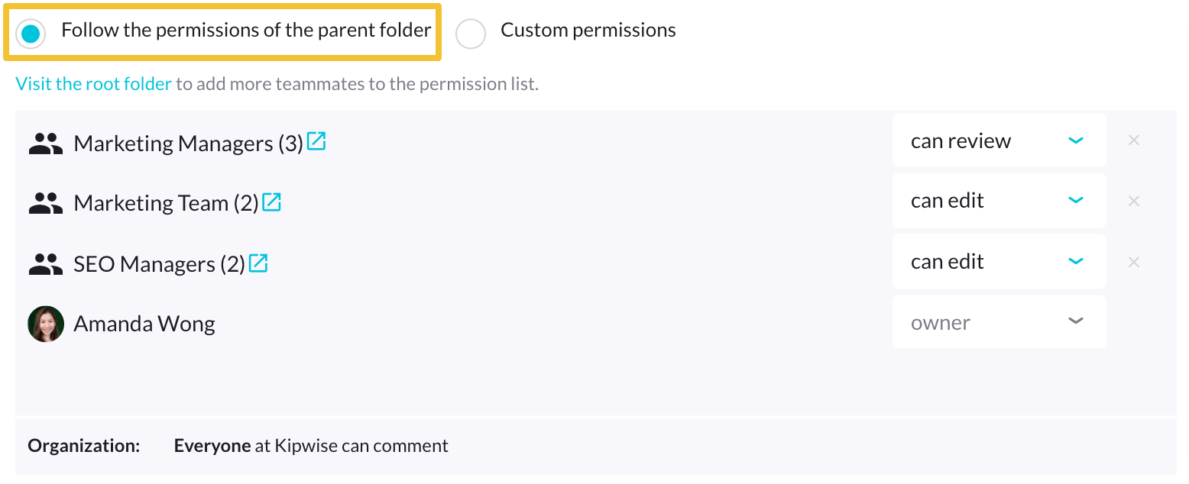The width and height of the screenshot is (1189, 484).
Task: Open Marketing Team group external link icon
Action: (x=272, y=202)
